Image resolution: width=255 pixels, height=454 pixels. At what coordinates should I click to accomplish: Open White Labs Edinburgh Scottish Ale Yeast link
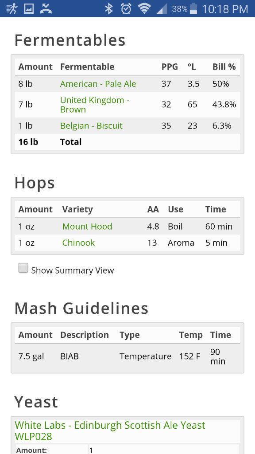point(110,431)
